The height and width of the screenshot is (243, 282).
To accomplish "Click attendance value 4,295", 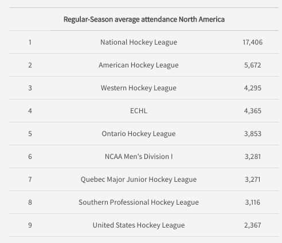I will pos(253,88).
